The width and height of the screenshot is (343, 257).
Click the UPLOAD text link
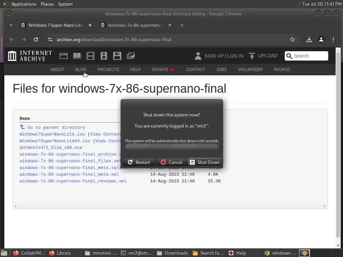[268, 56]
